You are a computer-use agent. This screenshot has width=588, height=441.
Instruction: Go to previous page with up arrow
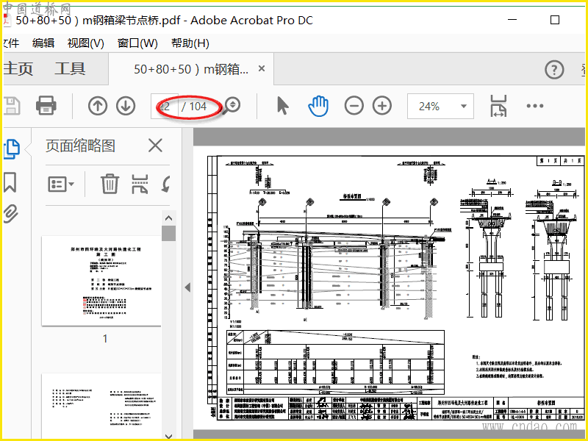click(98, 106)
